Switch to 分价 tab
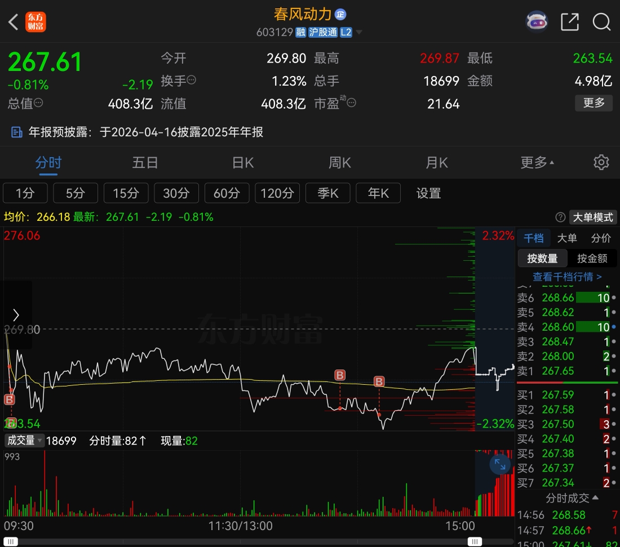Image resolution: width=620 pixels, height=547 pixels. pos(601,238)
